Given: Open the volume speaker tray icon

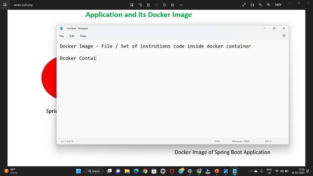Looking at the screenshot, I should [x=282, y=171].
